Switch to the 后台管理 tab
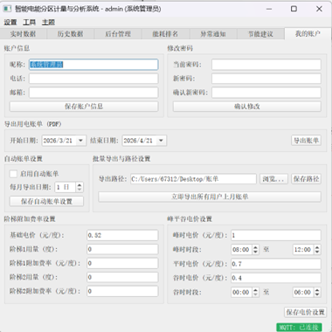This screenshot has width=332, height=332. pos(118,34)
